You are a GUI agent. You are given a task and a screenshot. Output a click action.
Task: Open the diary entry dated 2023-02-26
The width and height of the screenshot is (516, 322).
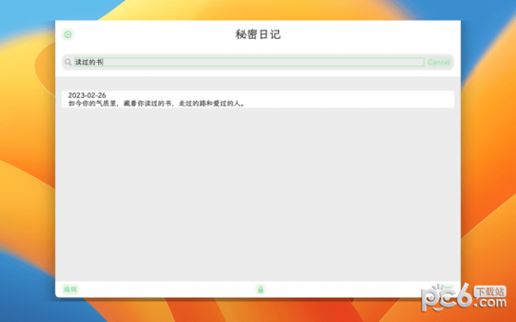(258, 100)
